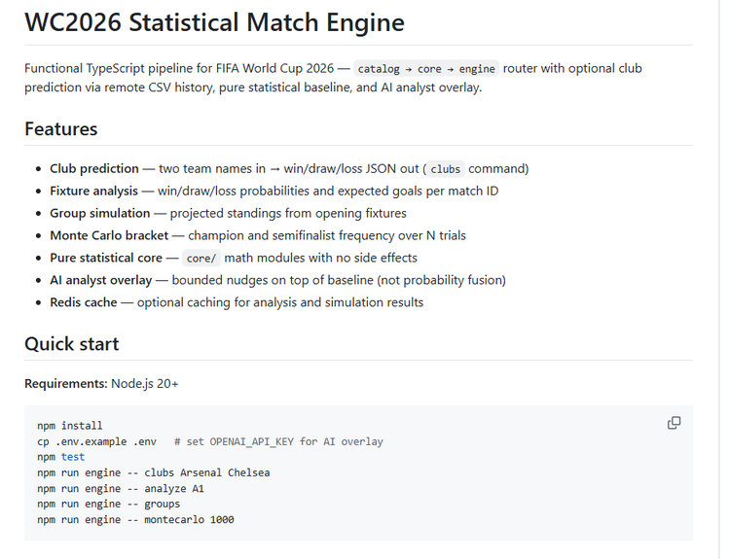Copy the quick start code block

[674, 423]
